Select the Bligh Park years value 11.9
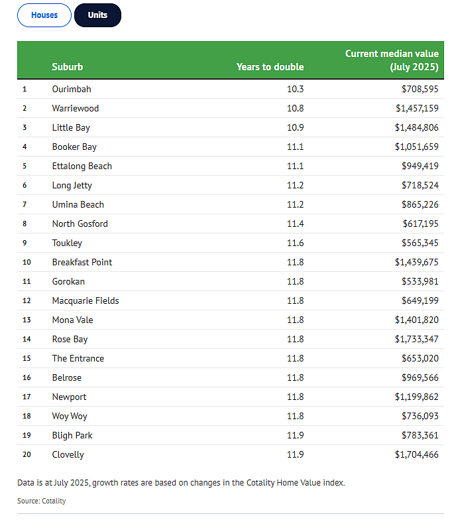Viewport: 456px width, 522px height. [x=296, y=436]
